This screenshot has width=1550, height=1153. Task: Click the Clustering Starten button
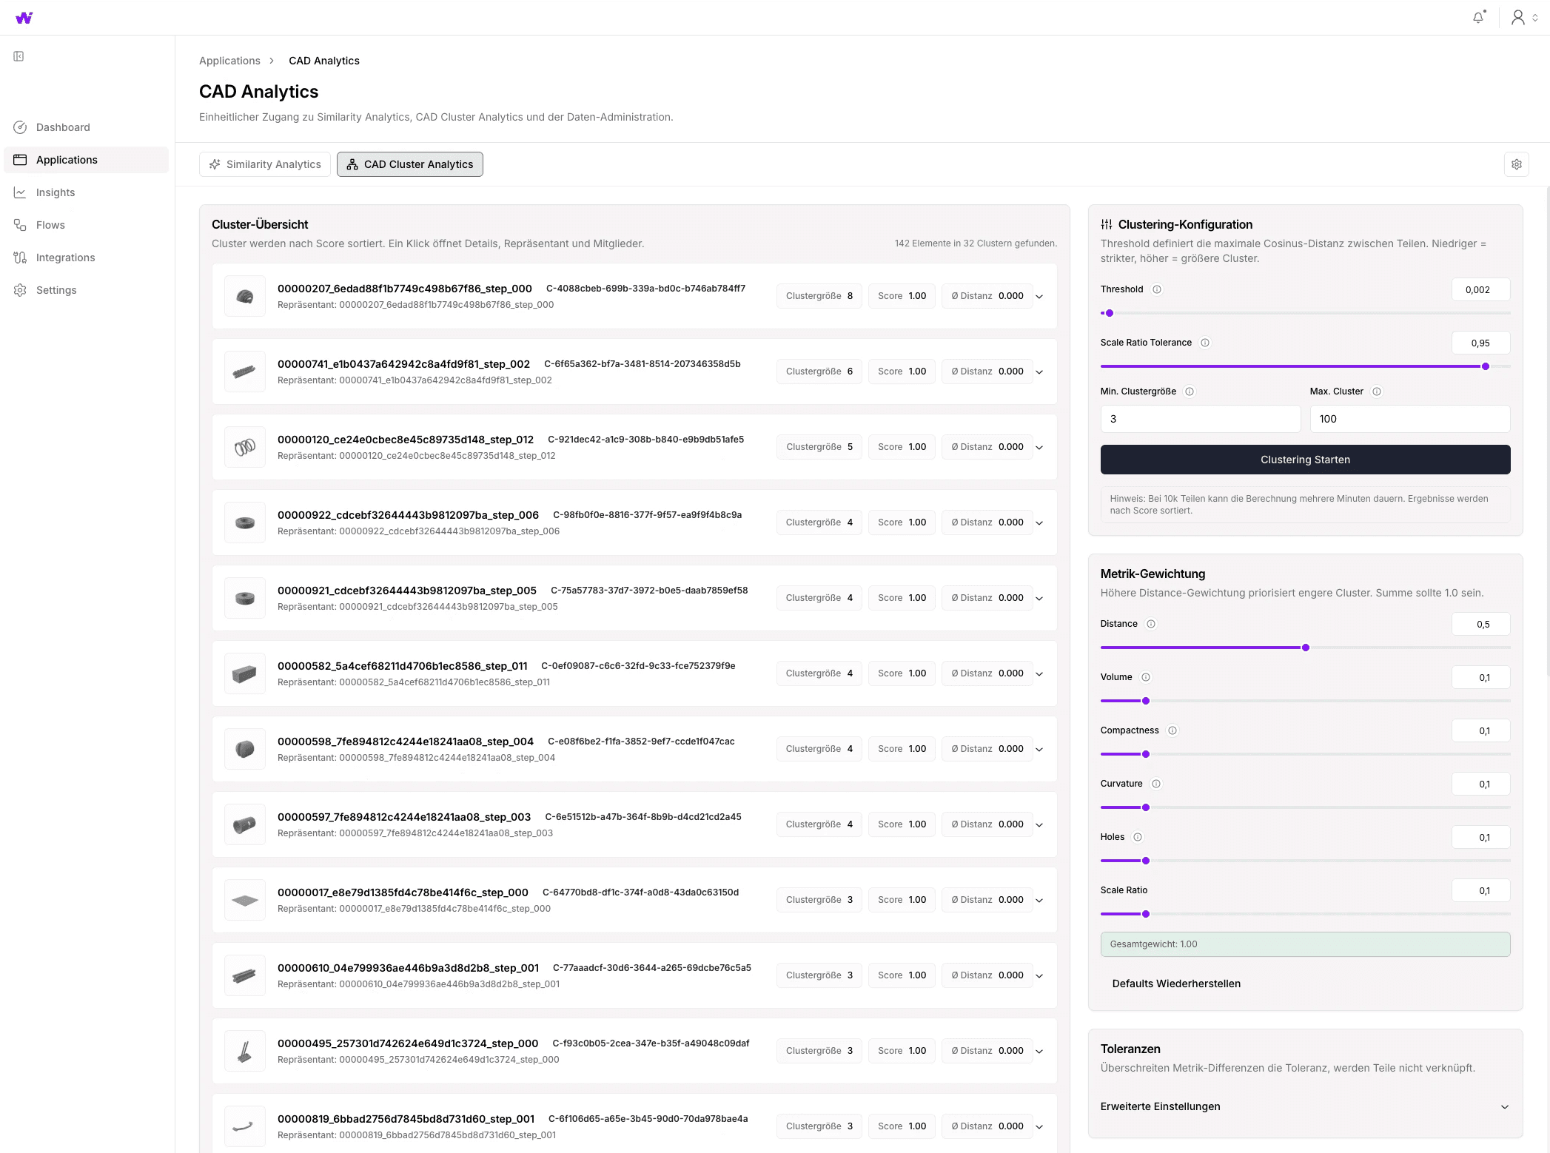point(1305,460)
